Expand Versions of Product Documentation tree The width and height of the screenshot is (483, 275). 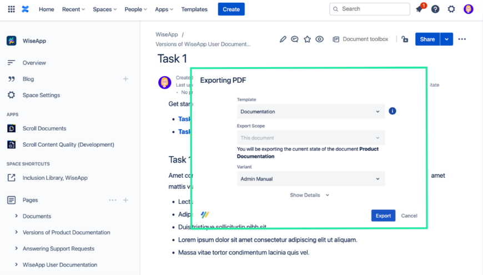coord(16,232)
